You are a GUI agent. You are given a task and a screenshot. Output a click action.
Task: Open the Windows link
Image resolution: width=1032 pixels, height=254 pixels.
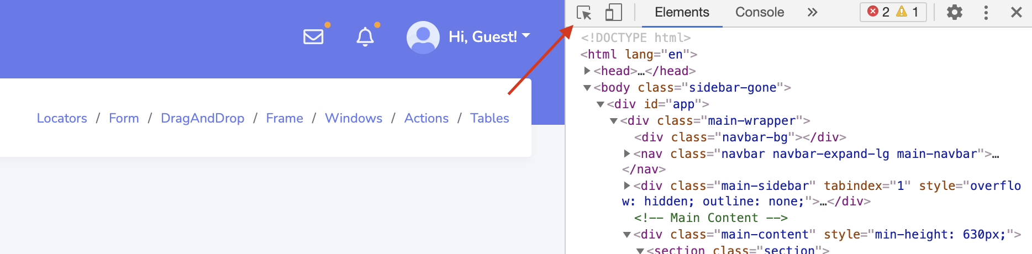(x=354, y=118)
